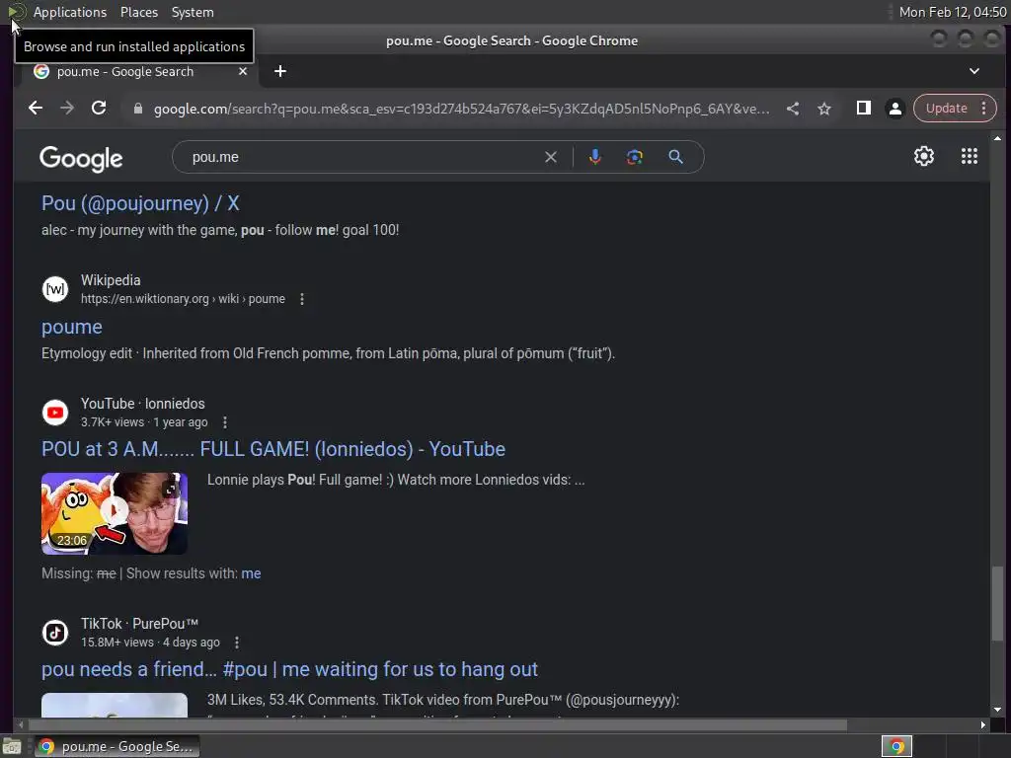Select the pou.me Google Search browser tab
The width and height of the screenshot is (1011, 758).
(138, 71)
